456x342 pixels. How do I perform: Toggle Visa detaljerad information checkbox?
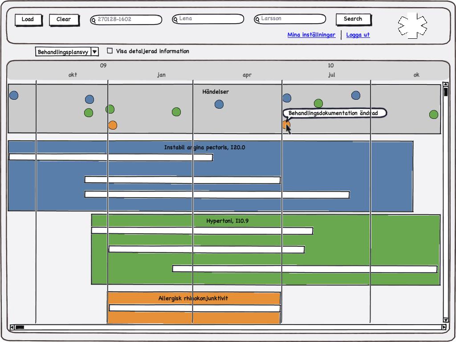[x=110, y=51]
